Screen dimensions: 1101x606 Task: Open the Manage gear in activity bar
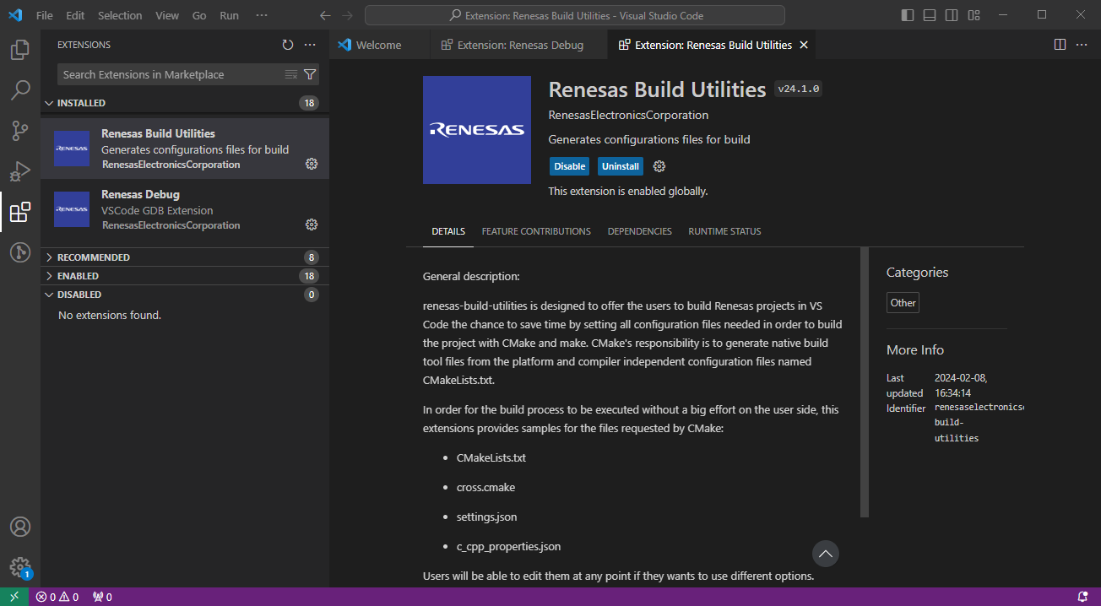tap(20, 567)
